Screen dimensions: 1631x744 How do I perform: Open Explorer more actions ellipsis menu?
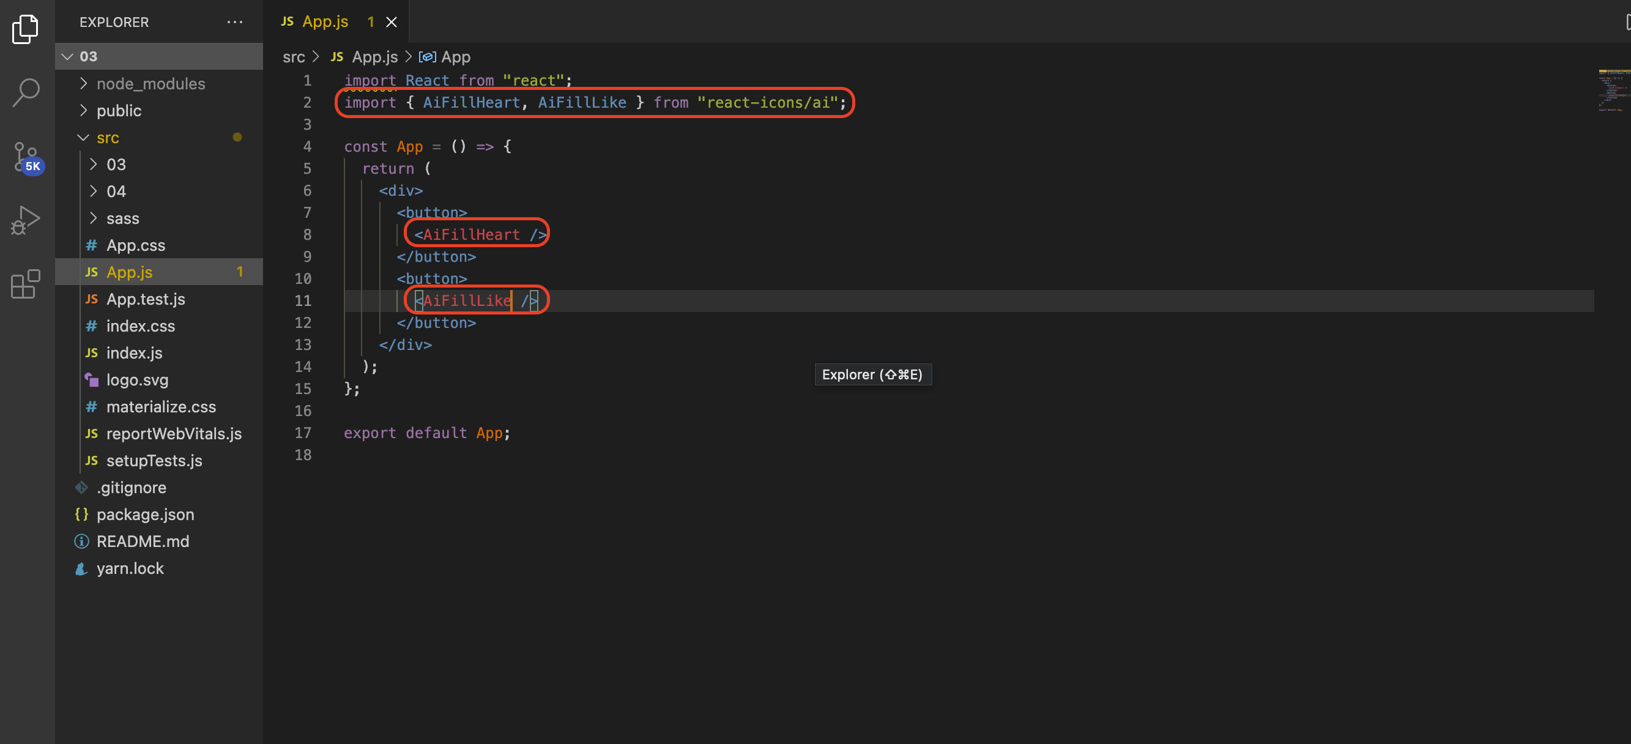coord(235,22)
